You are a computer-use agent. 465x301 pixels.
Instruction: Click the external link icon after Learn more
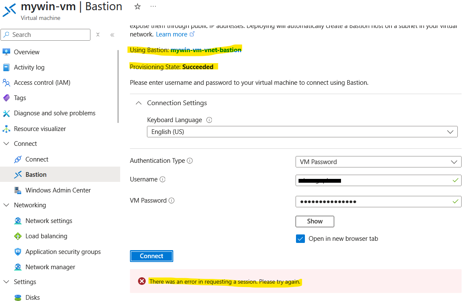192,34
